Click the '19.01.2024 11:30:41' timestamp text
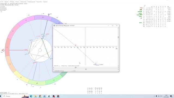This screenshot has width=174, height=98. click(74, 66)
